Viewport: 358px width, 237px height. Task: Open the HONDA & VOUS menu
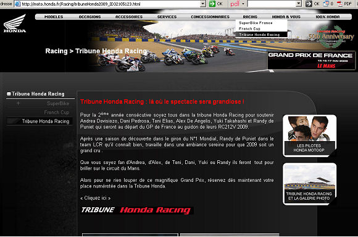[x=286, y=17]
